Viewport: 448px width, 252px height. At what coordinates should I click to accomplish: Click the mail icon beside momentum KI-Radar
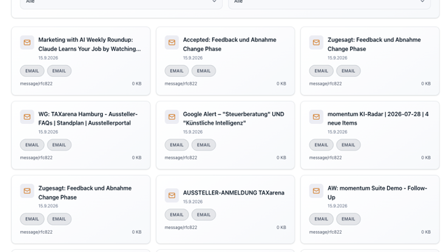click(316, 117)
